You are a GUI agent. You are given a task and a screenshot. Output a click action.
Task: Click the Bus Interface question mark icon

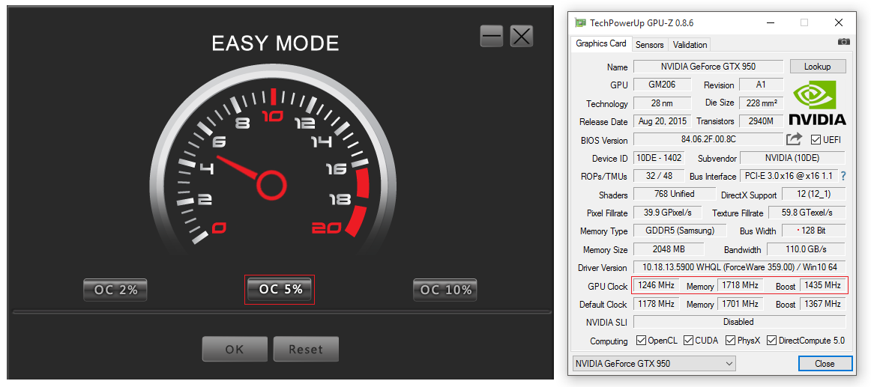tap(843, 177)
